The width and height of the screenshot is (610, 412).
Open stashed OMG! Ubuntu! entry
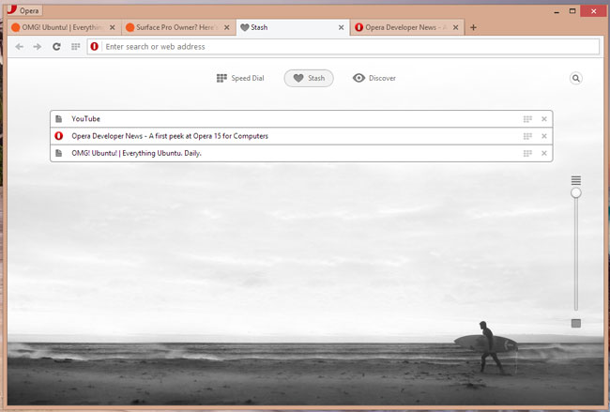click(301, 153)
